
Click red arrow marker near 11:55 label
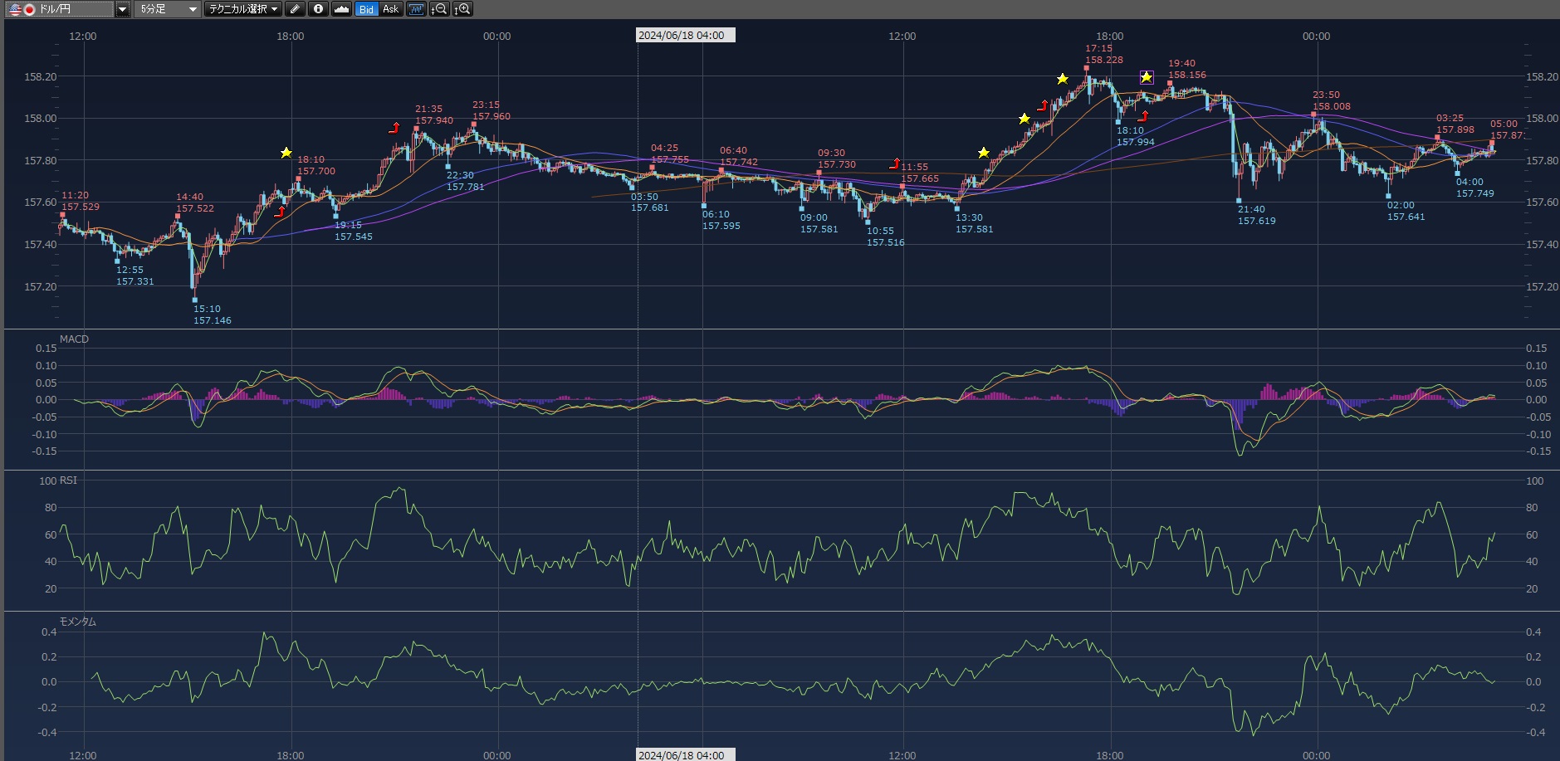click(x=894, y=163)
